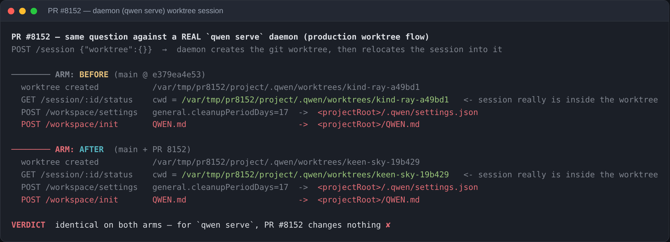Click the bold heading starting 'PR #8152 — same question'
The height and width of the screenshot is (242, 670).
pyautogui.click(x=220, y=37)
